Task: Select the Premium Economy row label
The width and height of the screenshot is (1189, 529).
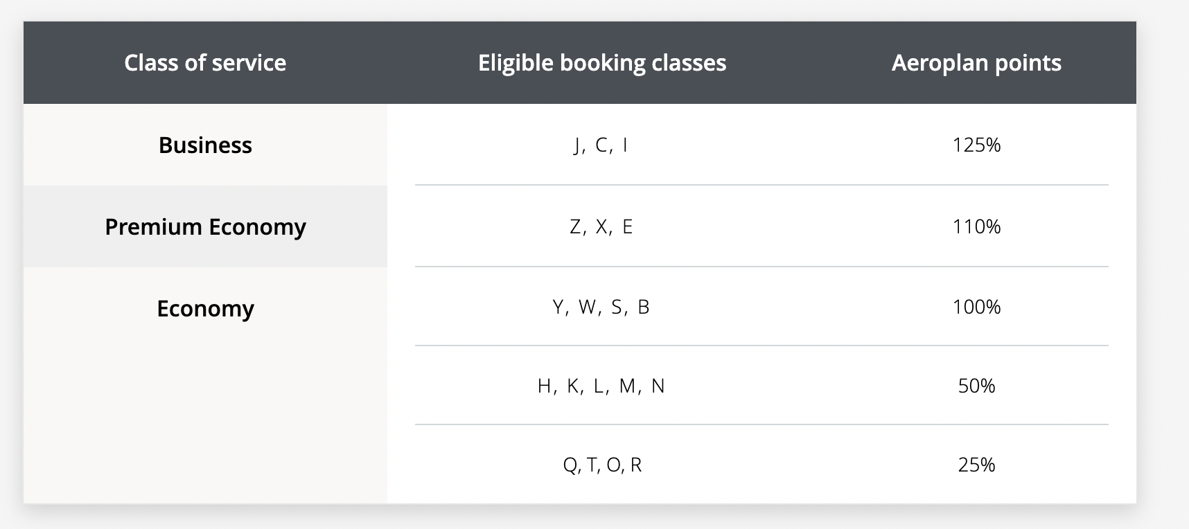Action: pyautogui.click(x=205, y=226)
